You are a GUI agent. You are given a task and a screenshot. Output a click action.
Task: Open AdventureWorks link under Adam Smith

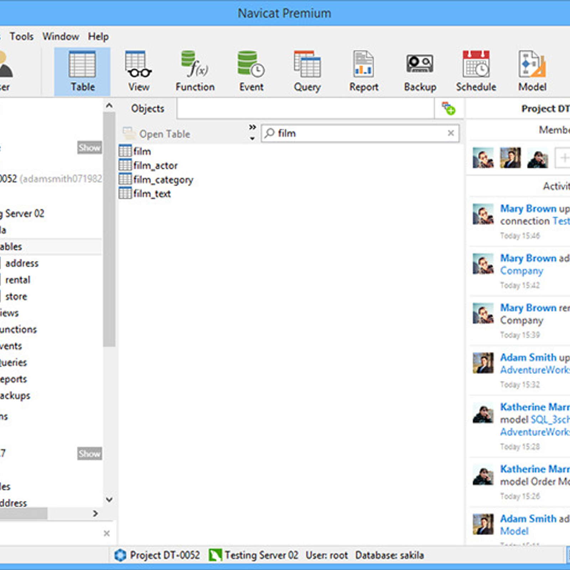(x=535, y=370)
